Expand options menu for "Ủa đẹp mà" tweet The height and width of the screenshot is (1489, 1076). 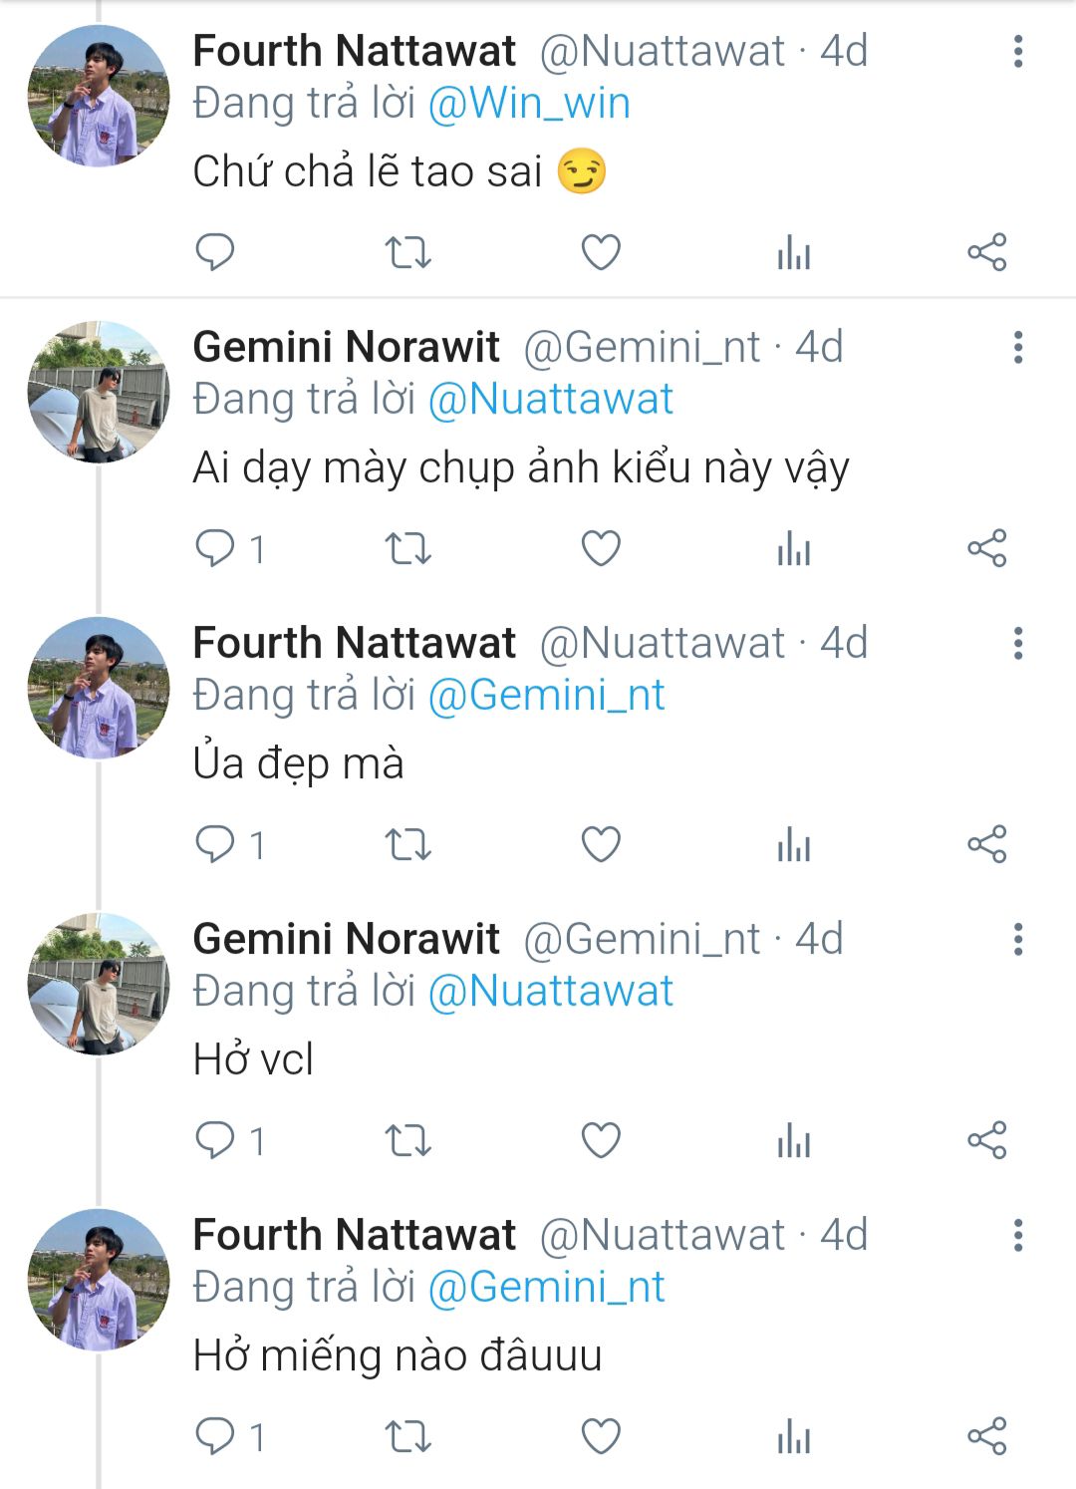(x=1017, y=643)
